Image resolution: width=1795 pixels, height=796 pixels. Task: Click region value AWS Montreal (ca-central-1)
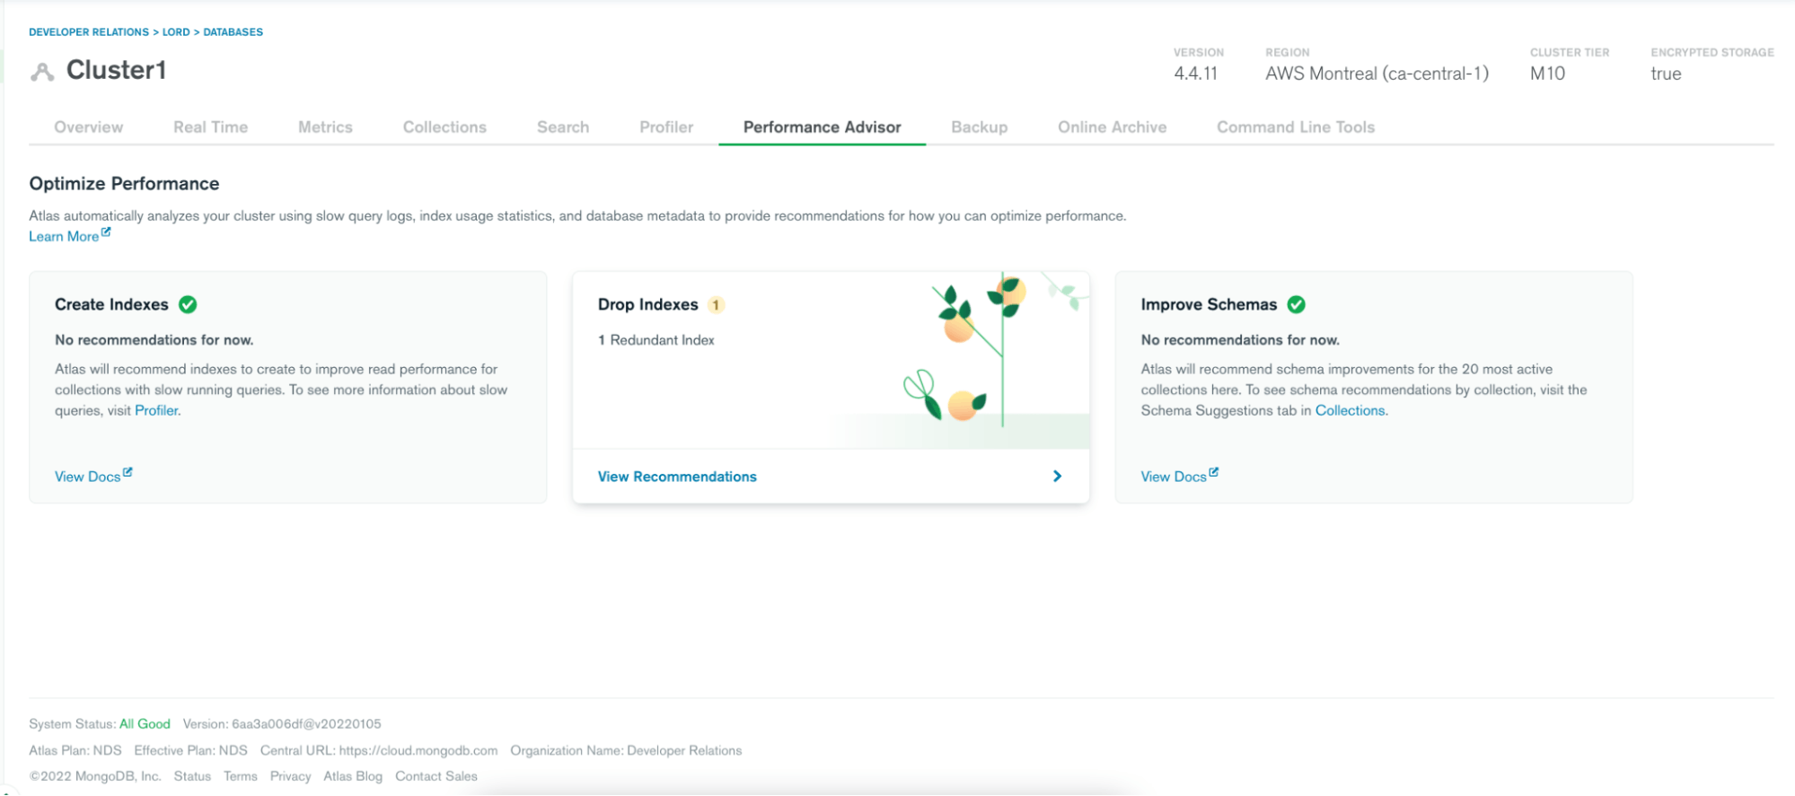(x=1377, y=74)
